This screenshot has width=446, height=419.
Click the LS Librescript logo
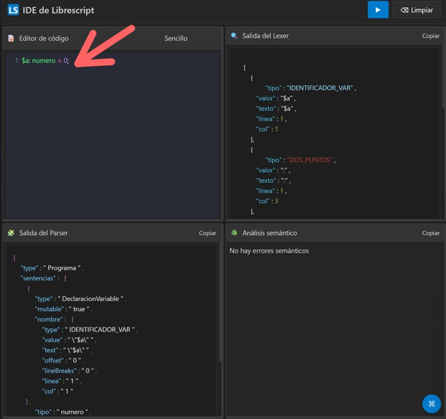click(x=13, y=10)
